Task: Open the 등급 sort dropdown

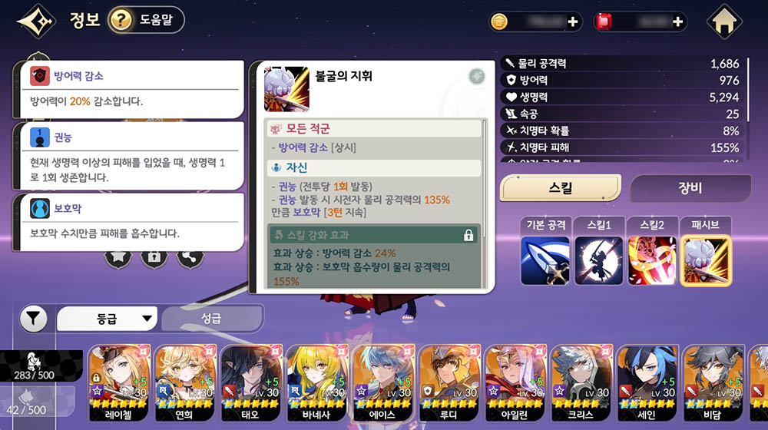Action: click(x=107, y=319)
